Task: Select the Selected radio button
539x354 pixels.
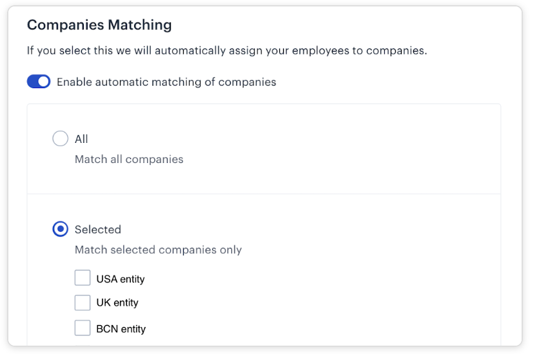Action: [x=60, y=229]
